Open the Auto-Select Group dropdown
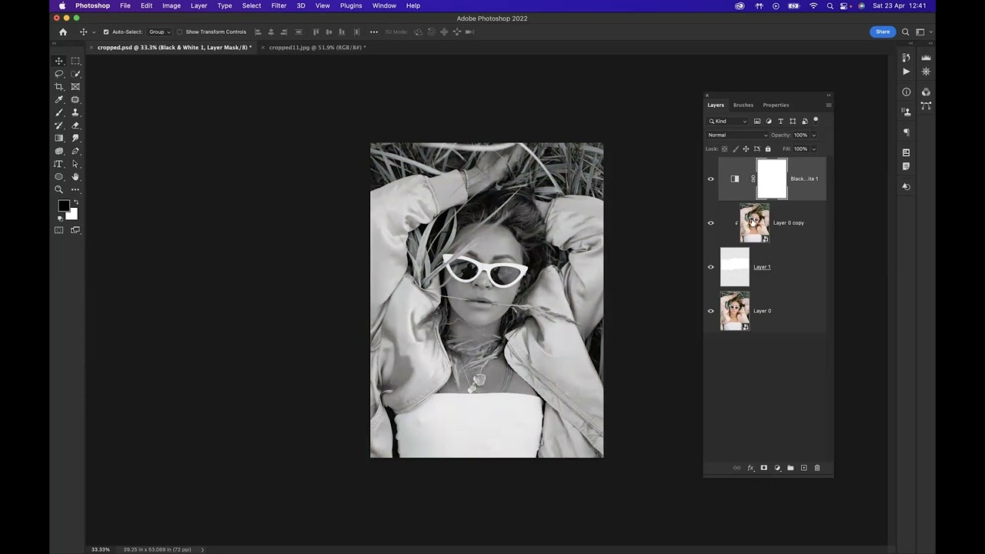This screenshot has width=985, height=554. click(x=159, y=32)
